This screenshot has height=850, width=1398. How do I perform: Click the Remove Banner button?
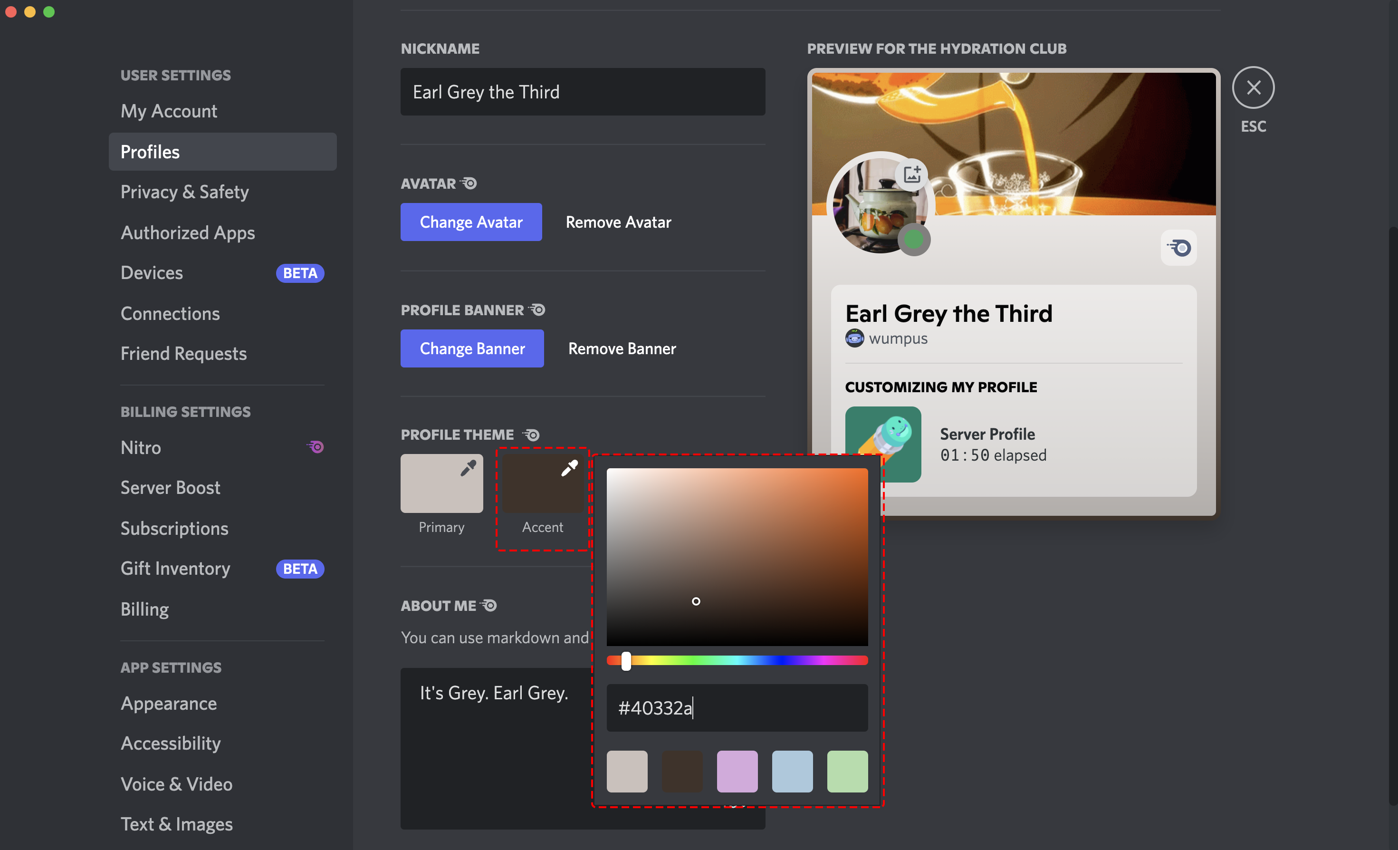click(x=621, y=348)
